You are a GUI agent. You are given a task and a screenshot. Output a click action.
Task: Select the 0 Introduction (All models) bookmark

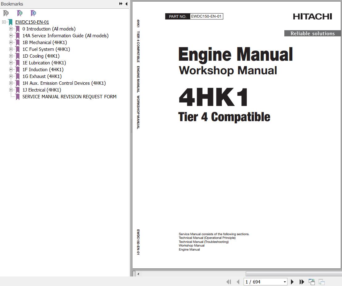pyautogui.click(x=49, y=29)
